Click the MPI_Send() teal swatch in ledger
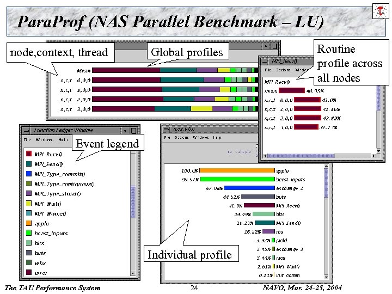 point(29,164)
